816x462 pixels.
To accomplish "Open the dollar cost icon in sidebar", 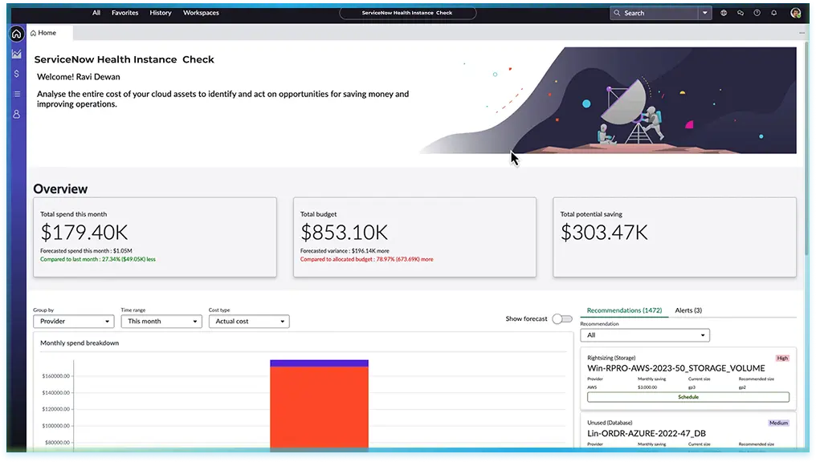I will (x=17, y=74).
